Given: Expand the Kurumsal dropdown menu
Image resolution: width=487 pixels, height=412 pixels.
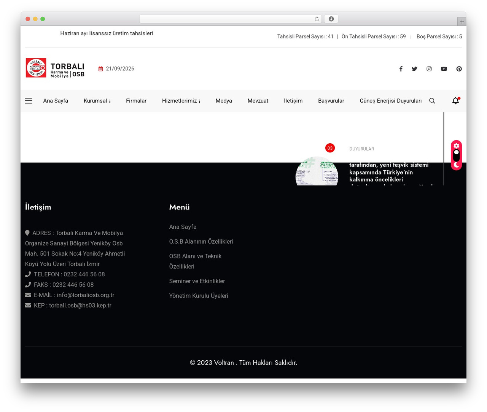Looking at the screenshot, I should click(97, 101).
